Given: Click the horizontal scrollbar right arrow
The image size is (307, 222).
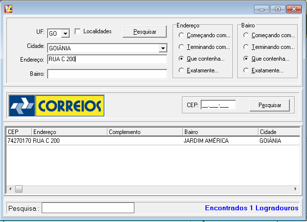Looking at the screenshot, I should click(x=295, y=189).
